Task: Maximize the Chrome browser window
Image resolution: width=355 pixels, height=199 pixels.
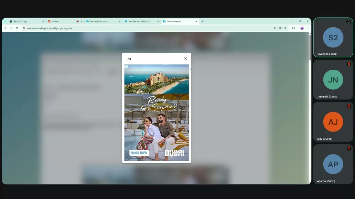Action: pyautogui.click(x=300, y=21)
